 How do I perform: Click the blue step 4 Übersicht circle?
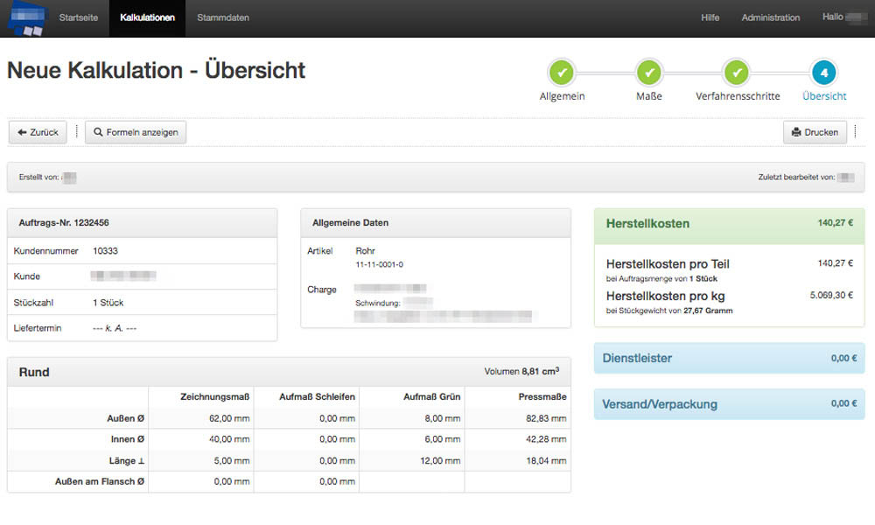click(824, 73)
